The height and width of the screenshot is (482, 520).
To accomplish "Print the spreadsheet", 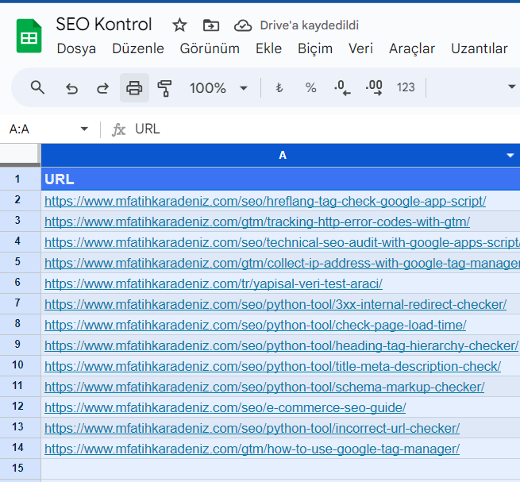I will 134,87.
